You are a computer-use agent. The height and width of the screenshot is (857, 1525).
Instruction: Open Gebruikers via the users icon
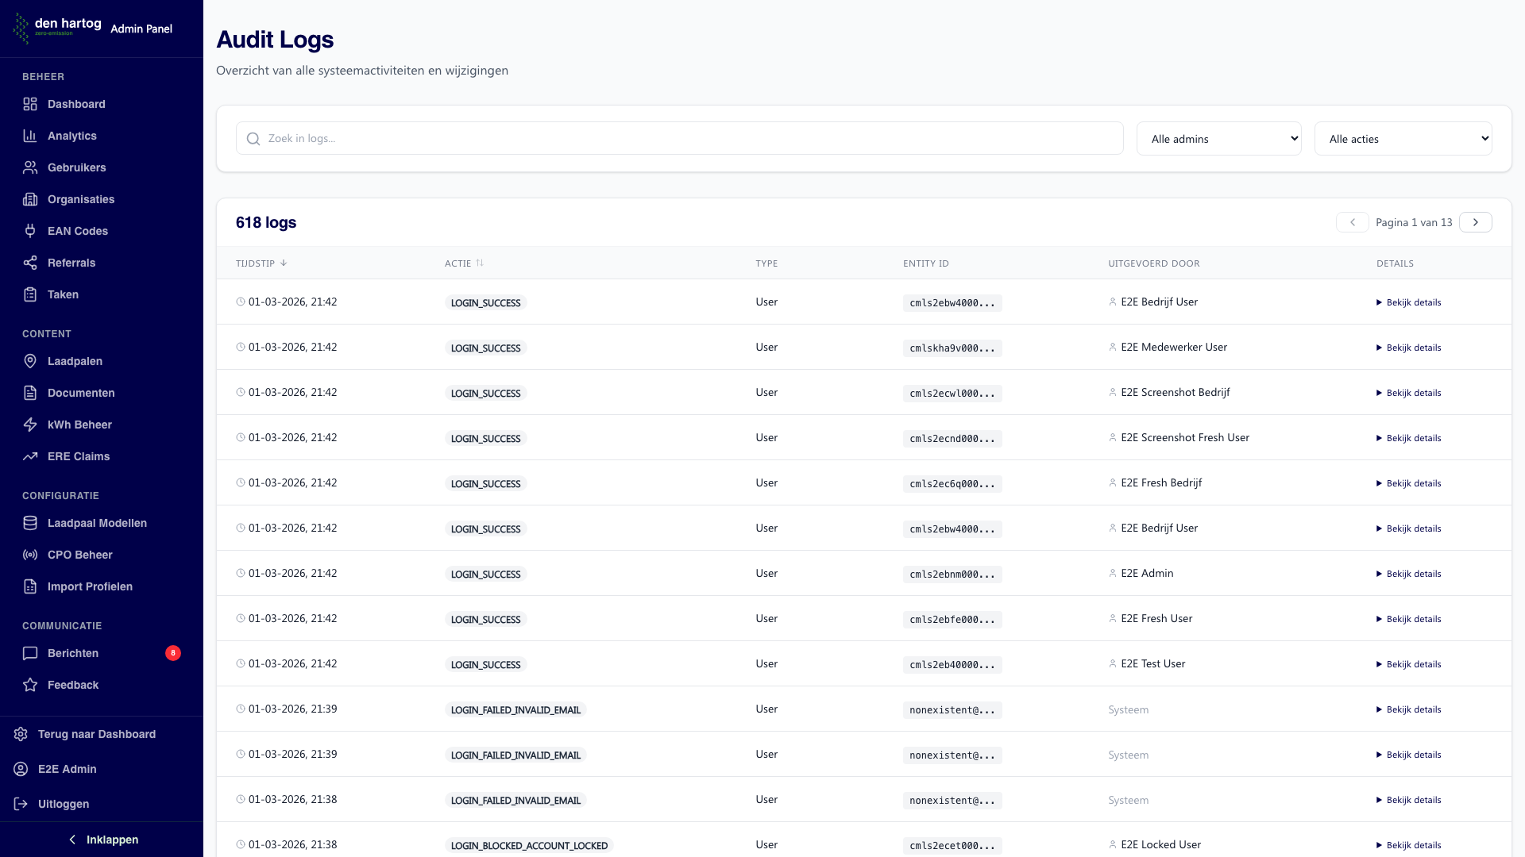pos(29,167)
